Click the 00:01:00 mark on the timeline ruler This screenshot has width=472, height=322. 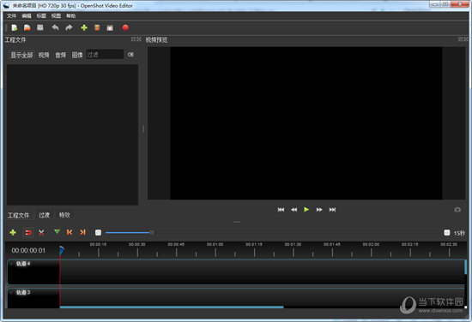(215, 245)
